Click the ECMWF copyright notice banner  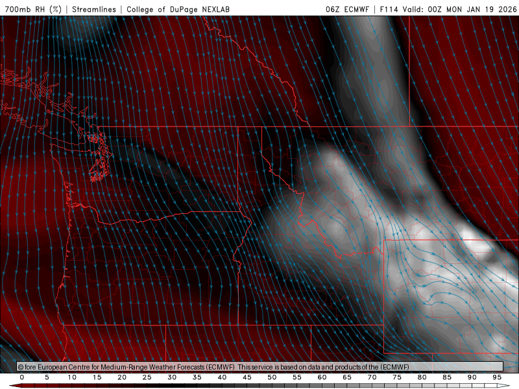[260, 367]
